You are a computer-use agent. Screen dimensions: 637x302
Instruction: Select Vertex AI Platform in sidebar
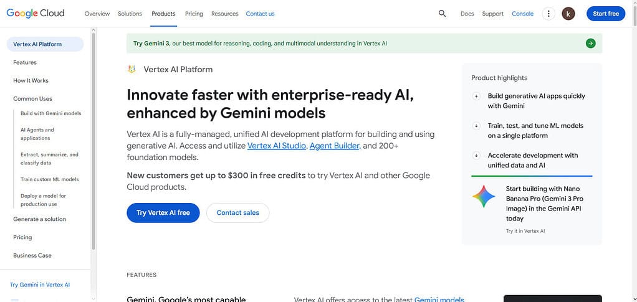45,44
